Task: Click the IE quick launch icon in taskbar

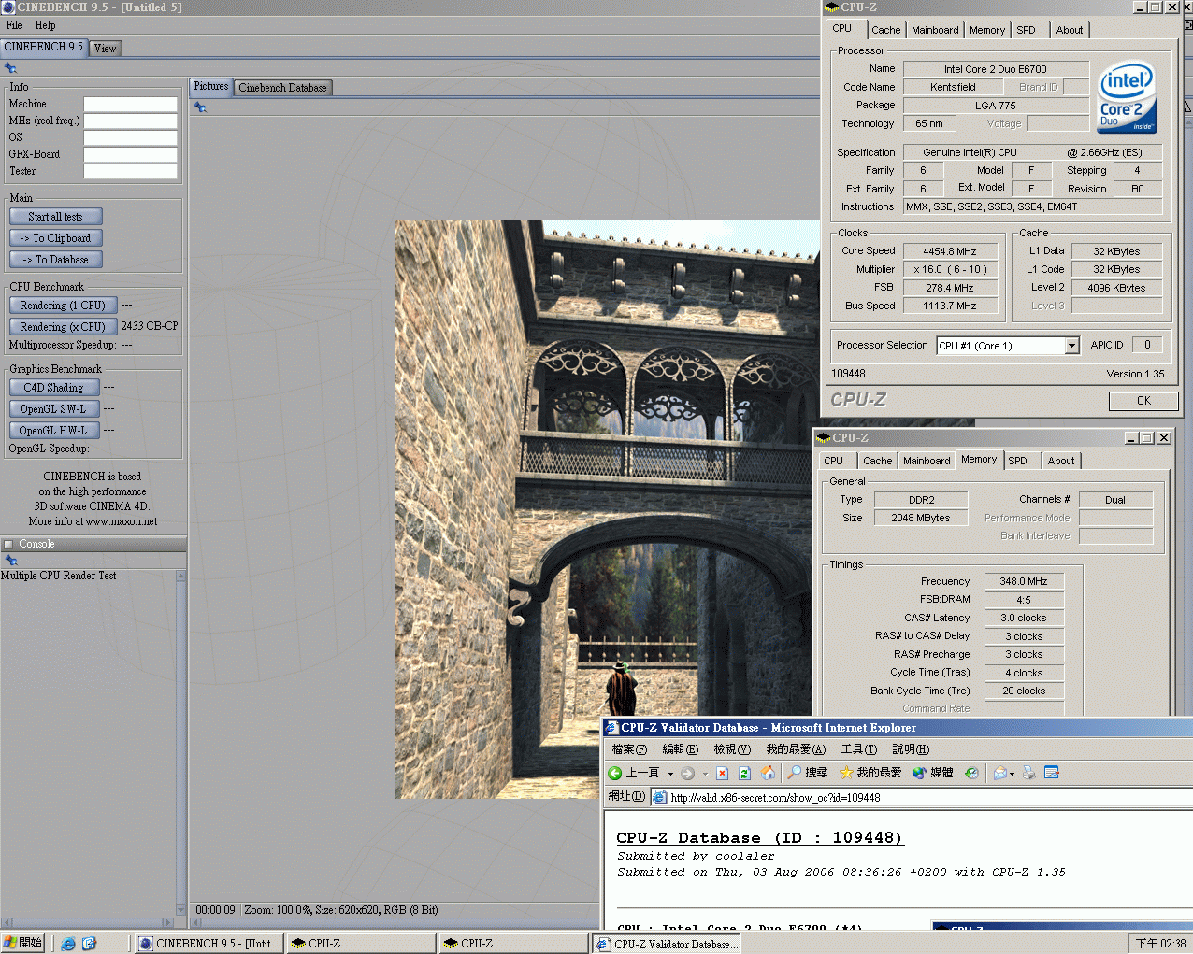Action: (68, 944)
